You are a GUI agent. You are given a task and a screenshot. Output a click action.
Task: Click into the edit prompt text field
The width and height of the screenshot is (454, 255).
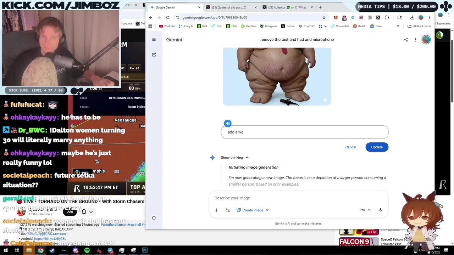pos(305,132)
